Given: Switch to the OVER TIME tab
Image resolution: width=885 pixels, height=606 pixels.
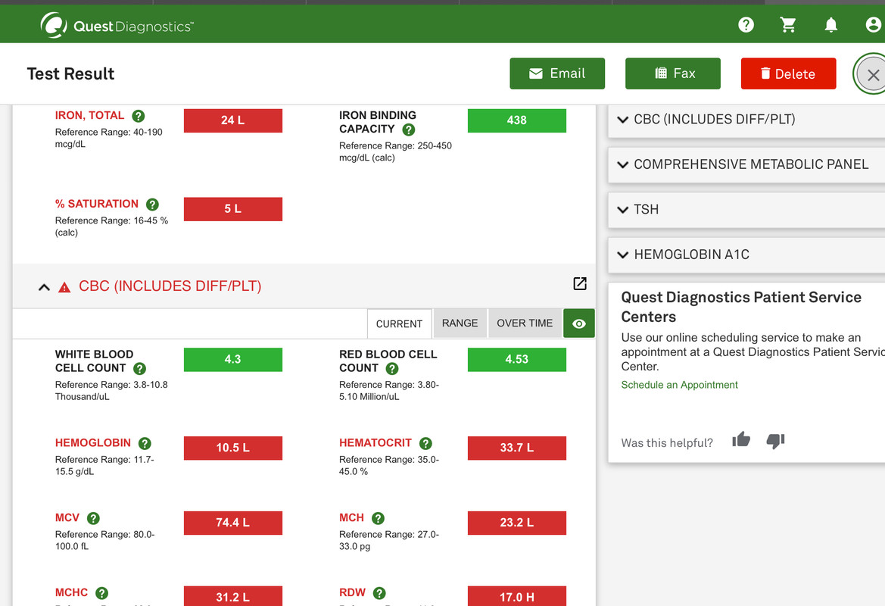Looking at the screenshot, I should 525,323.
